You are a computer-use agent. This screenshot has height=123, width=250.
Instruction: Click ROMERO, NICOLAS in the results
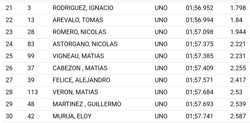[79, 32]
